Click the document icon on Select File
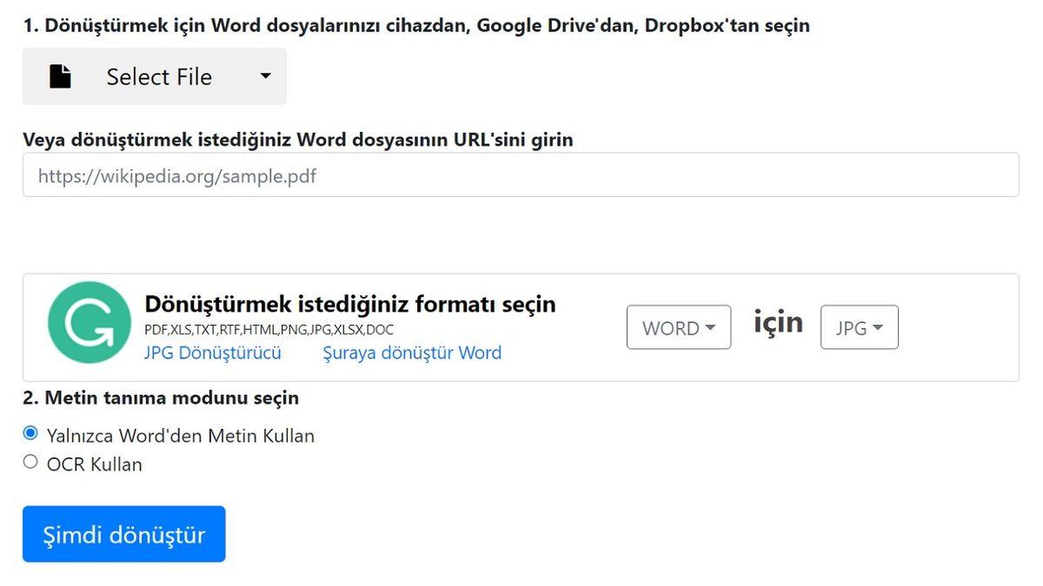Image resolution: width=1043 pixels, height=586 pixels. click(x=59, y=76)
